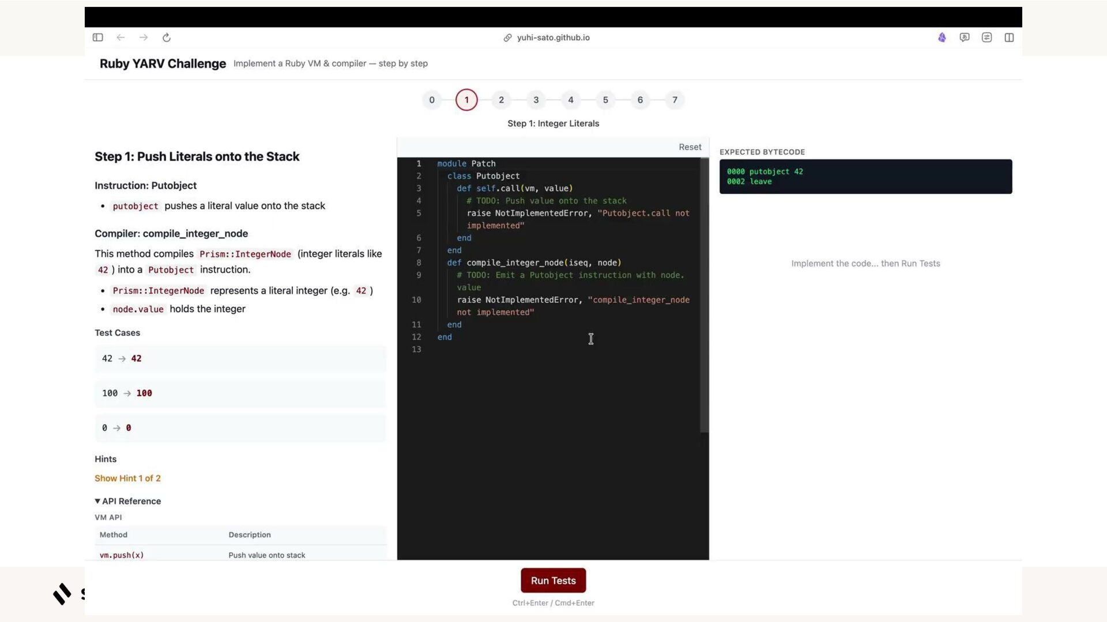
Task: Click the reader view toolbar icon
Action: pos(986,37)
